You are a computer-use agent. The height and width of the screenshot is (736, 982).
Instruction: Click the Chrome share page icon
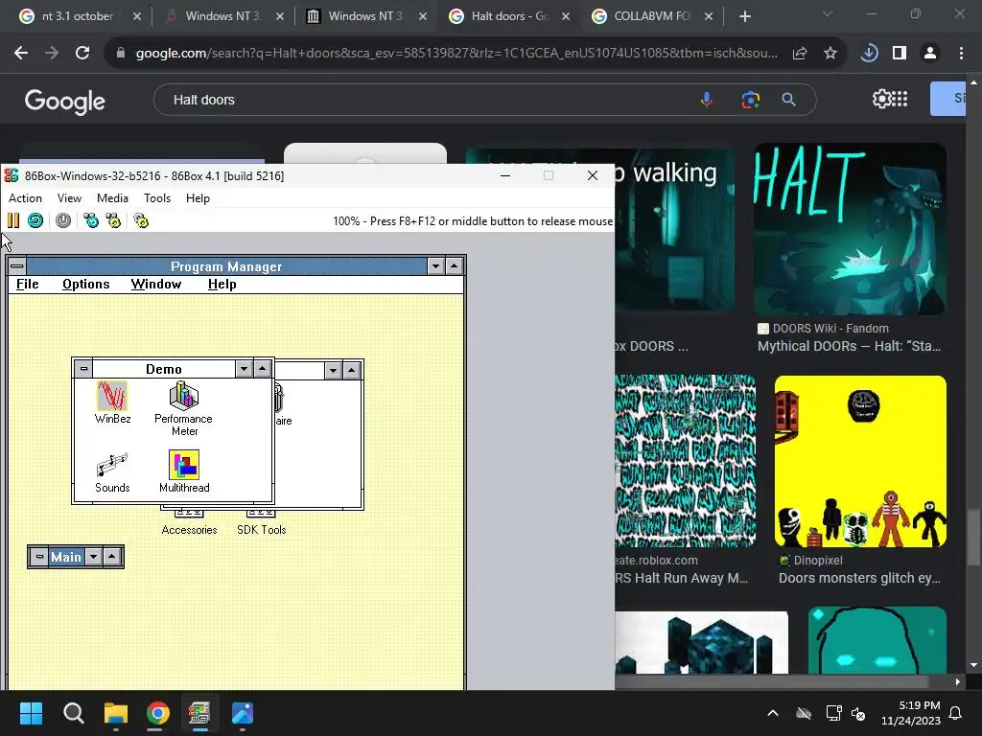pyautogui.click(x=800, y=54)
